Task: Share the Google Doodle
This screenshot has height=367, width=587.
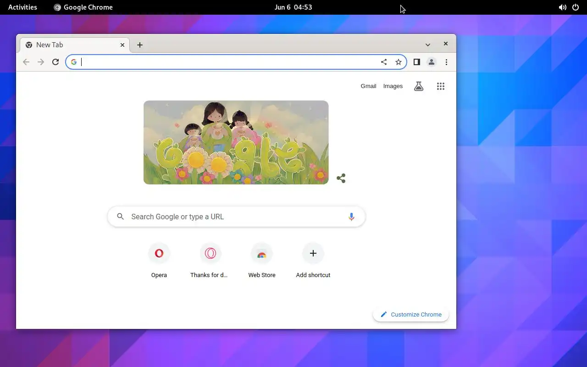Action: (x=341, y=178)
